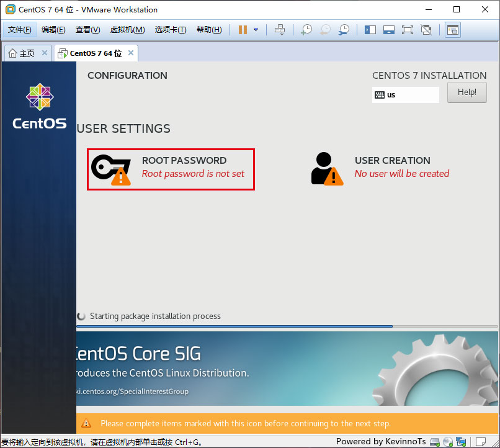Click 'Starting package installation process' status text
The width and height of the screenshot is (500, 448).
[x=155, y=316]
